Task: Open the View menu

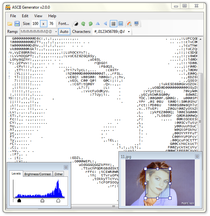Action: [38, 16]
